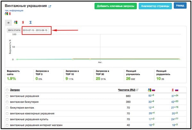Click the тех. информация link
Screen dimensions: 192x130
(14, 11)
